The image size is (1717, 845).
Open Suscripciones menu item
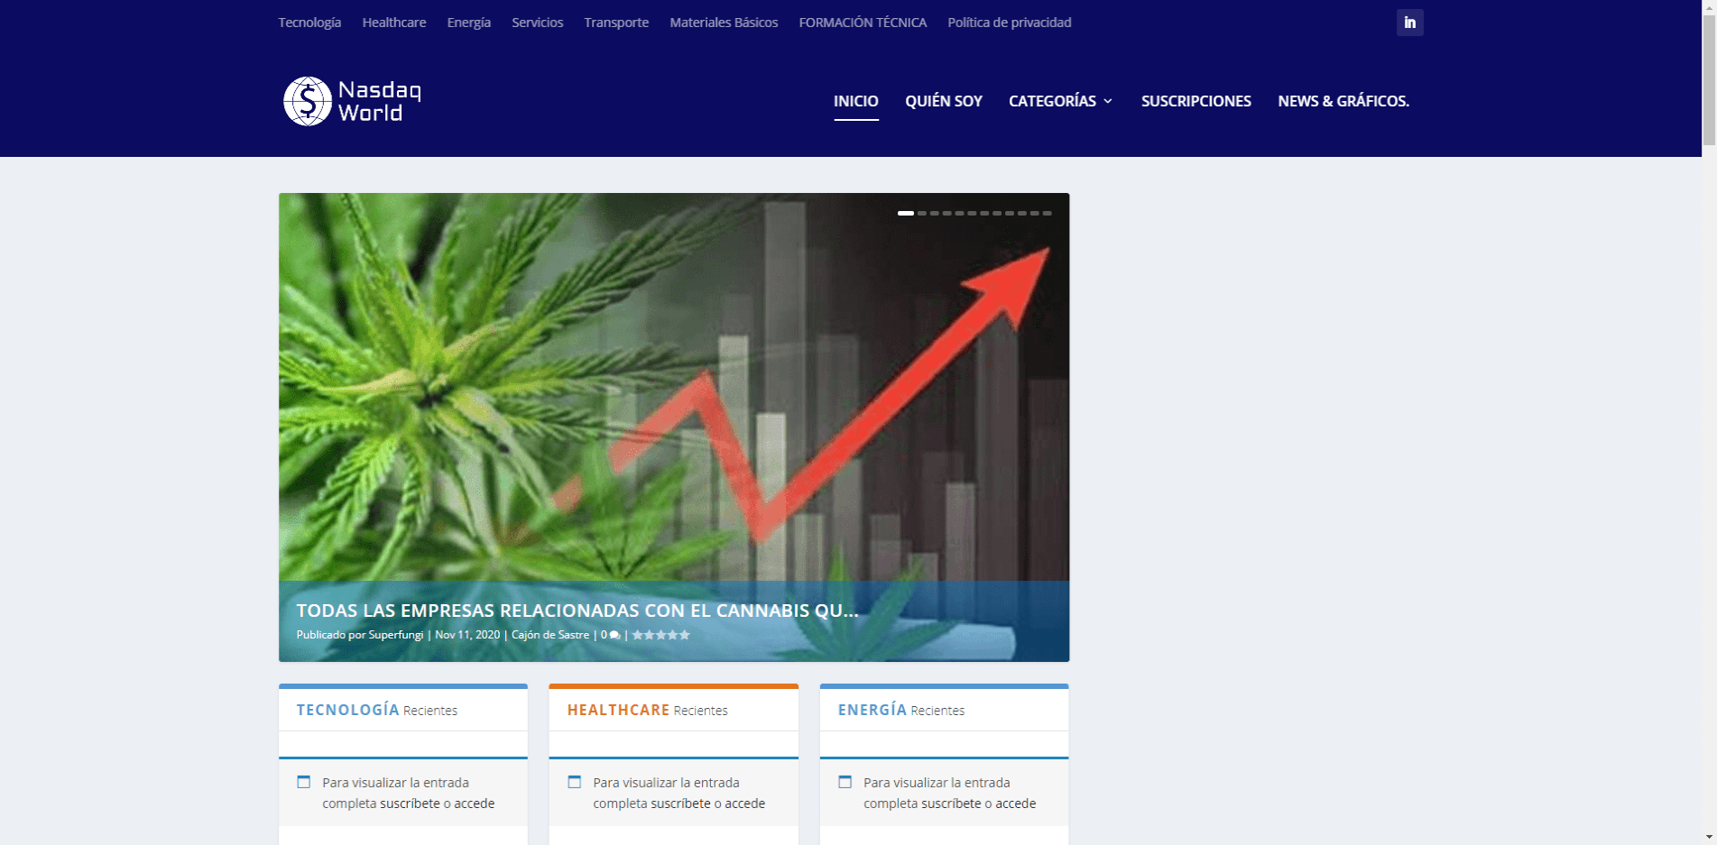[1195, 101]
